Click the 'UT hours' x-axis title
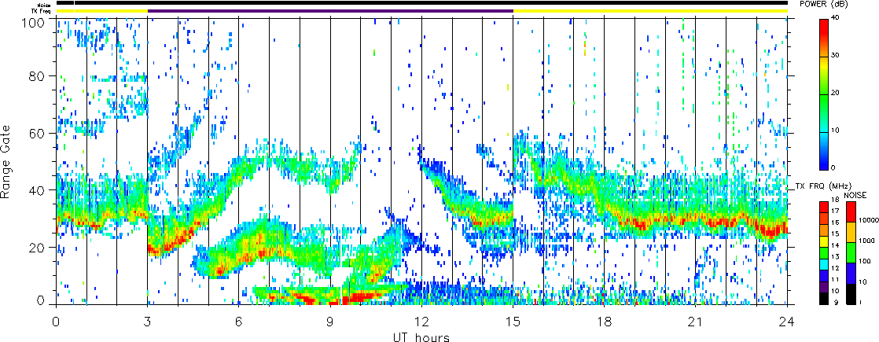The image size is (879, 342). click(x=421, y=336)
